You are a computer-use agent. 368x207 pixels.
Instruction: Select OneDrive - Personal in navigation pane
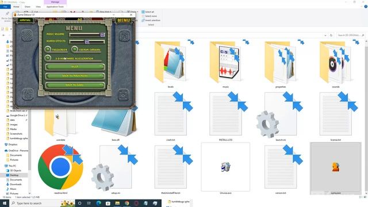[x=17, y=151]
